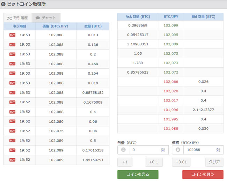The image size is (227, 181).
Task: Click ask quantity 1.789
Action: tap(138, 63)
